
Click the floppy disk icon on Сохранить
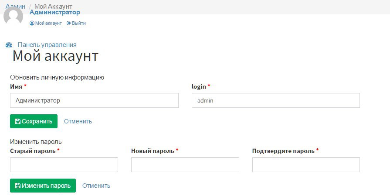[x=18, y=121]
